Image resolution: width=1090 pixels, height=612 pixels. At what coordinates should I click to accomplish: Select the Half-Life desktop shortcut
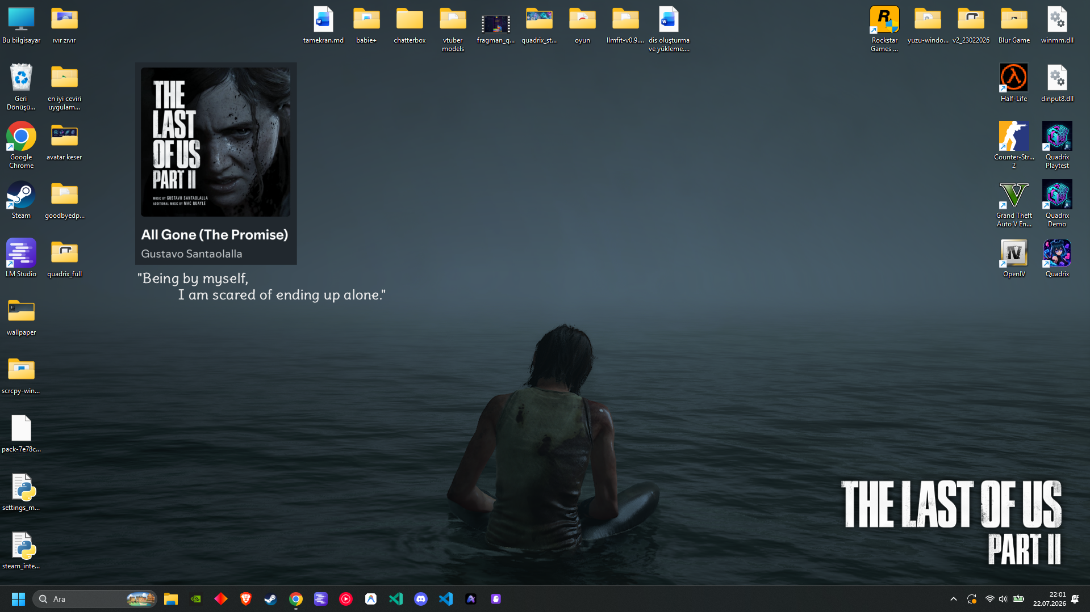(1014, 83)
